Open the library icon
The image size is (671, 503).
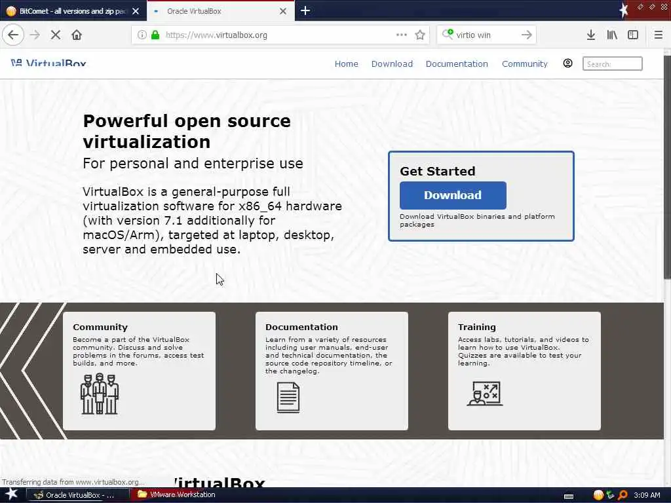(612, 35)
